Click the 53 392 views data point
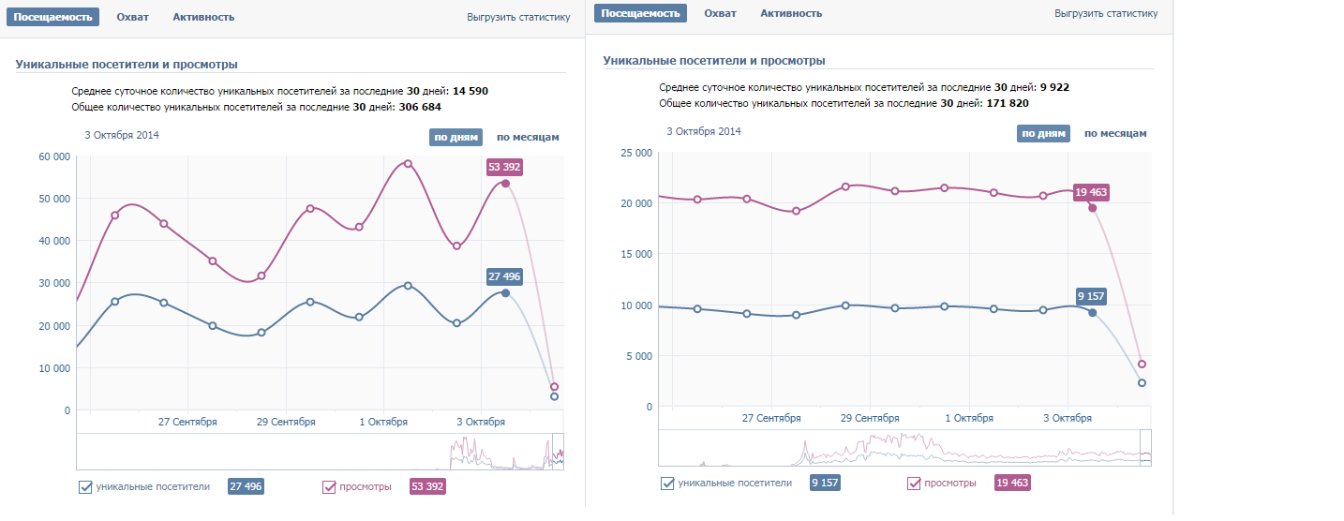 (505, 184)
